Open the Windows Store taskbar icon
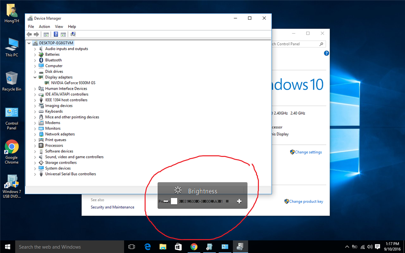Screen dimensions: 405x253 178,247
